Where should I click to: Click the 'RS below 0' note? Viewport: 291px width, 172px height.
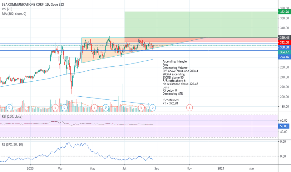tap(170, 91)
